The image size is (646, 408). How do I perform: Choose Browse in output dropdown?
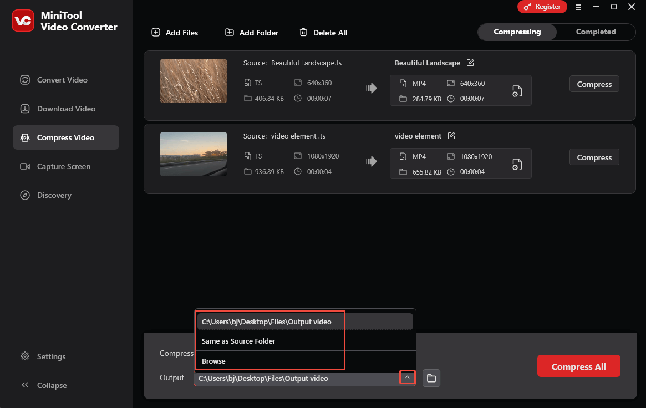point(305,361)
